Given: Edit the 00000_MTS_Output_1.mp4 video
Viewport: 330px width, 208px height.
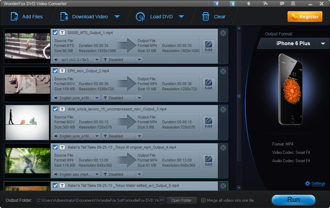Looking at the screenshot, I should coord(208,46).
